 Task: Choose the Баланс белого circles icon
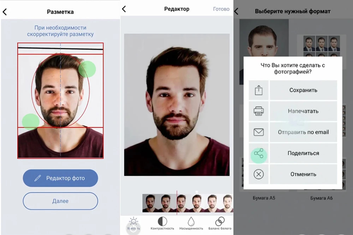220,222
